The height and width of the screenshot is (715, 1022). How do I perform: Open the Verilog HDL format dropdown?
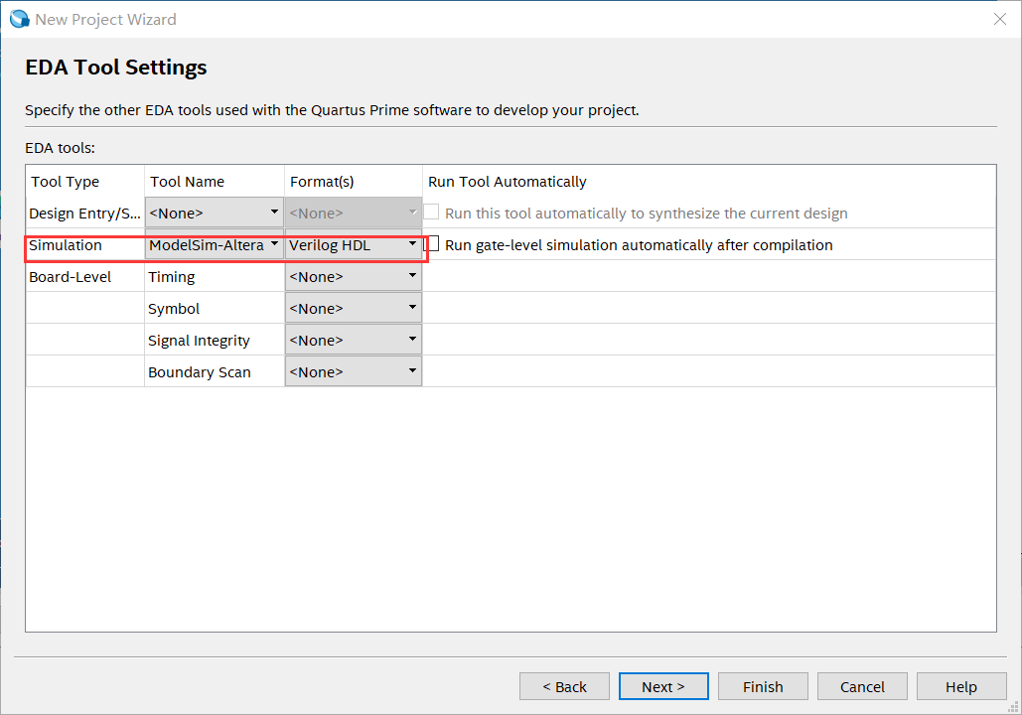click(354, 244)
